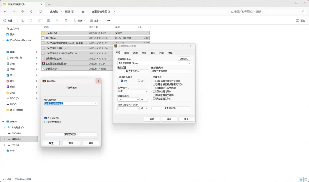Enable 测试压缩的文件 checkbox

(154, 95)
